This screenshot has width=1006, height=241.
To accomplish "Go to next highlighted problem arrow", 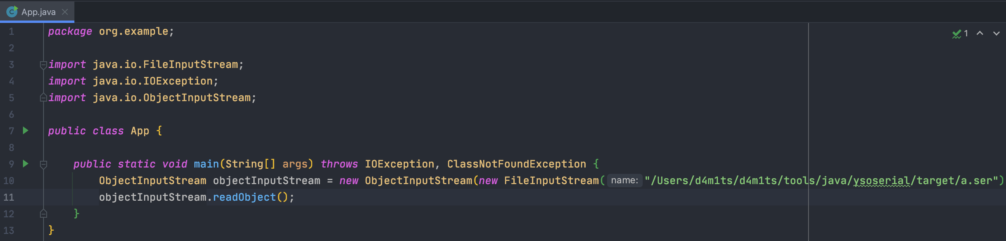I will point(997,34).
